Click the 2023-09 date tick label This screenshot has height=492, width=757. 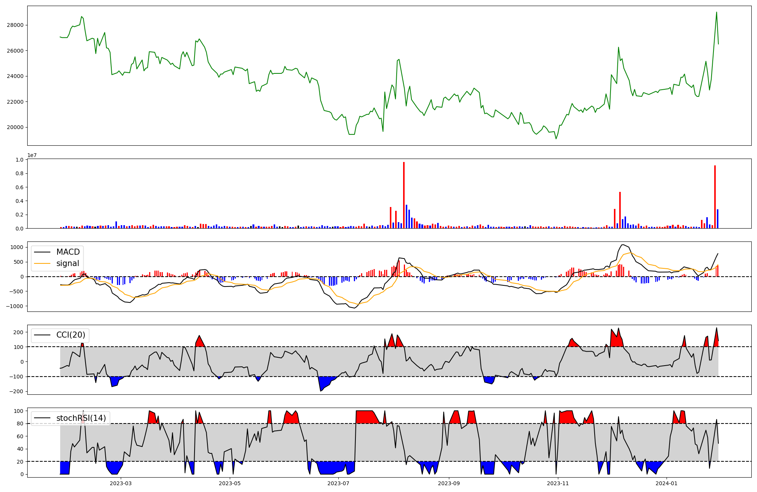pyautogui.click(x=449, y=483)
